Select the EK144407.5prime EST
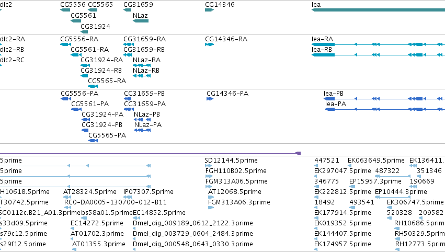445x252 pixels. pyautogui.click(x=316, y=239)
